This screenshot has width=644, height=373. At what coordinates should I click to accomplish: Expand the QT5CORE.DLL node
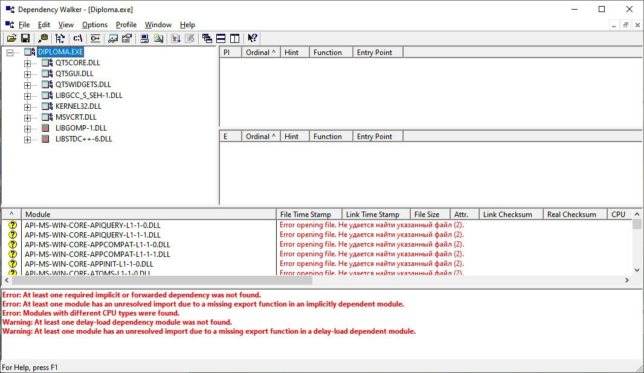27,63
